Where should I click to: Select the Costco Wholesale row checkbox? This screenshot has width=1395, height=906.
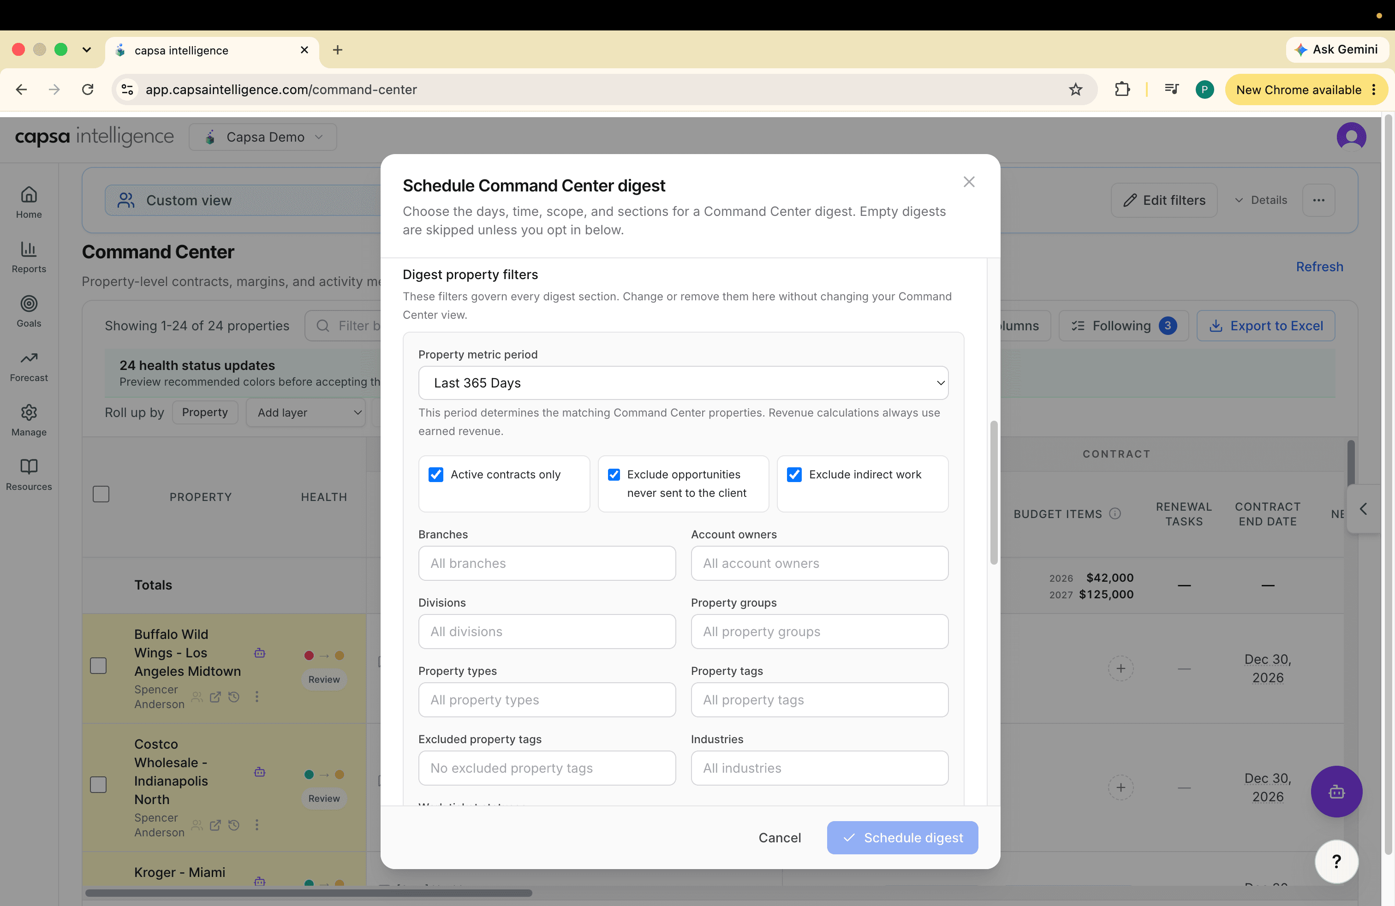[98, 785]
